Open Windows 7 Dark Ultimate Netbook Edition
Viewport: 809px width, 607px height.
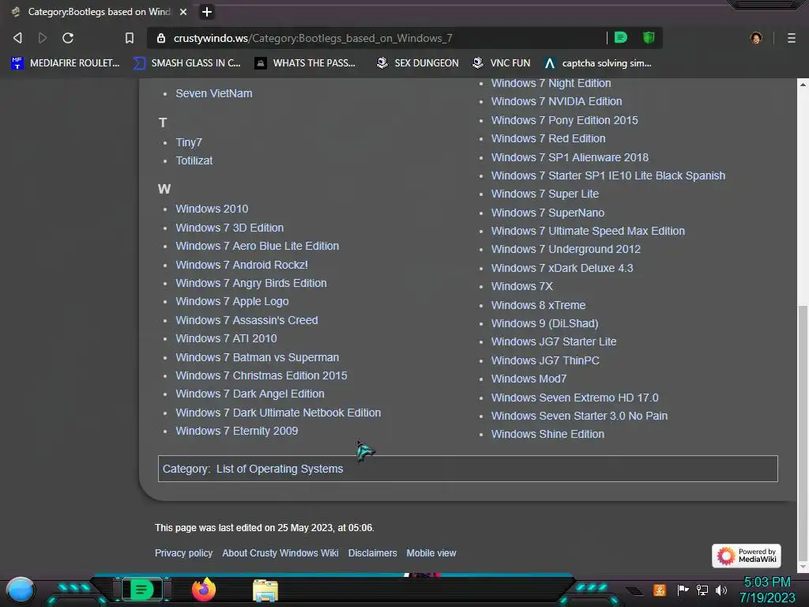(278, 413)
